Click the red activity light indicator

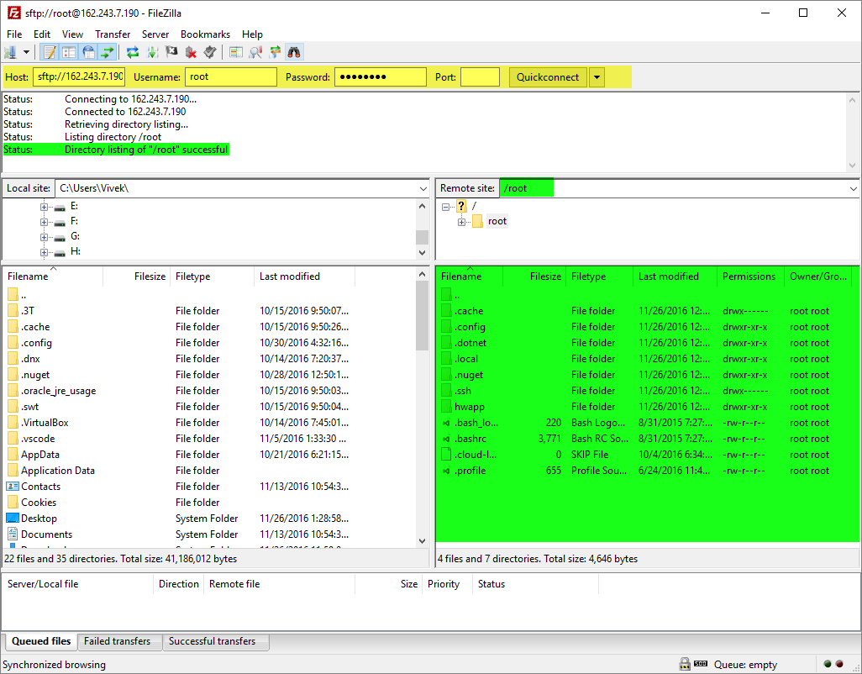tap(839, 664)
